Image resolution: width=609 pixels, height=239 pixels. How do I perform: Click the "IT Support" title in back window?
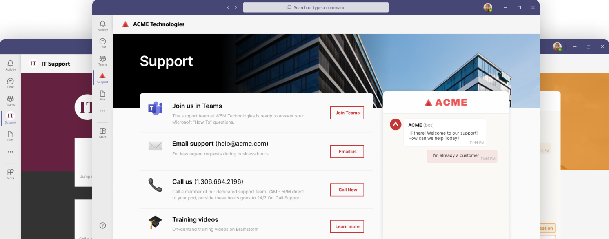(56, 64)
